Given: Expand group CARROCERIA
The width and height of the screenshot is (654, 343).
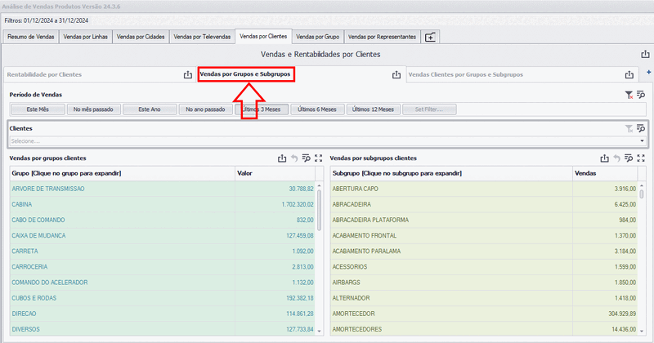Looking at the screenshot, I should 29,267.
